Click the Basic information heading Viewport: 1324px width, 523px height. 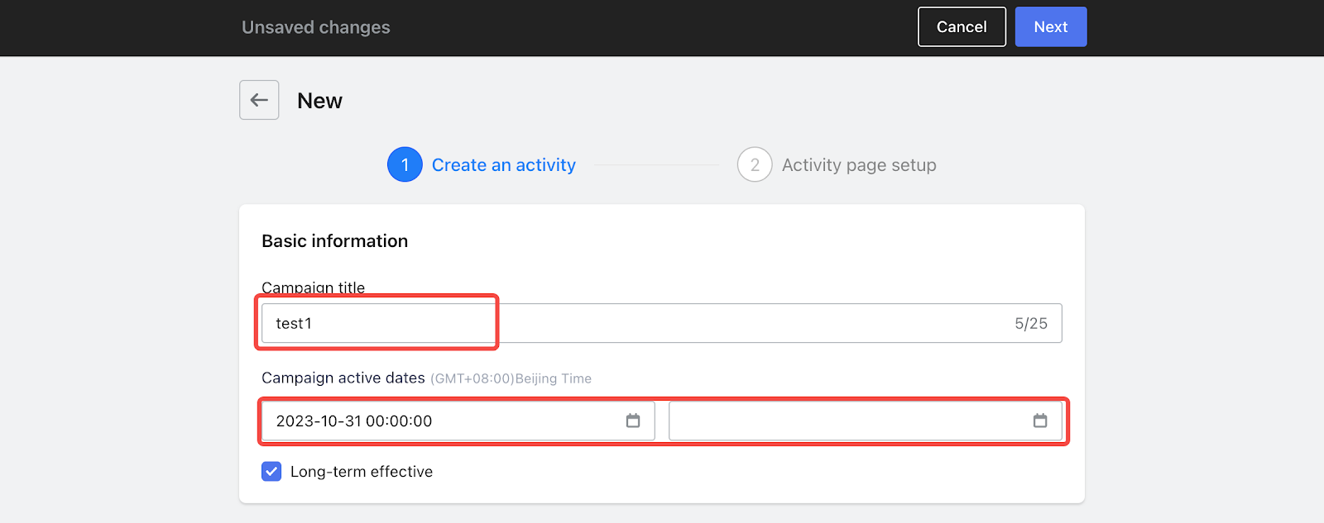(x=335, y=241)
